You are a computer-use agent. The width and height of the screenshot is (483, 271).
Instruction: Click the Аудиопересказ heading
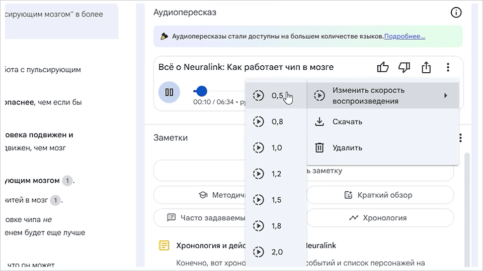185,12
